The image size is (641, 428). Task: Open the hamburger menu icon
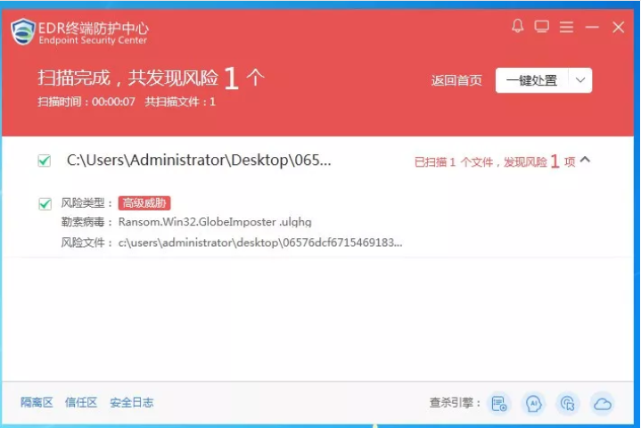click(x=566, y=27)
